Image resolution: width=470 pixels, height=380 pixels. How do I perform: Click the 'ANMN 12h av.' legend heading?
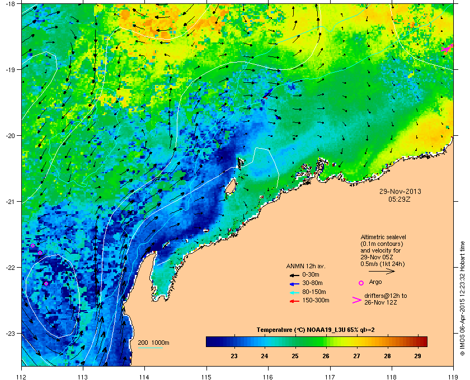tap(305, 266)
